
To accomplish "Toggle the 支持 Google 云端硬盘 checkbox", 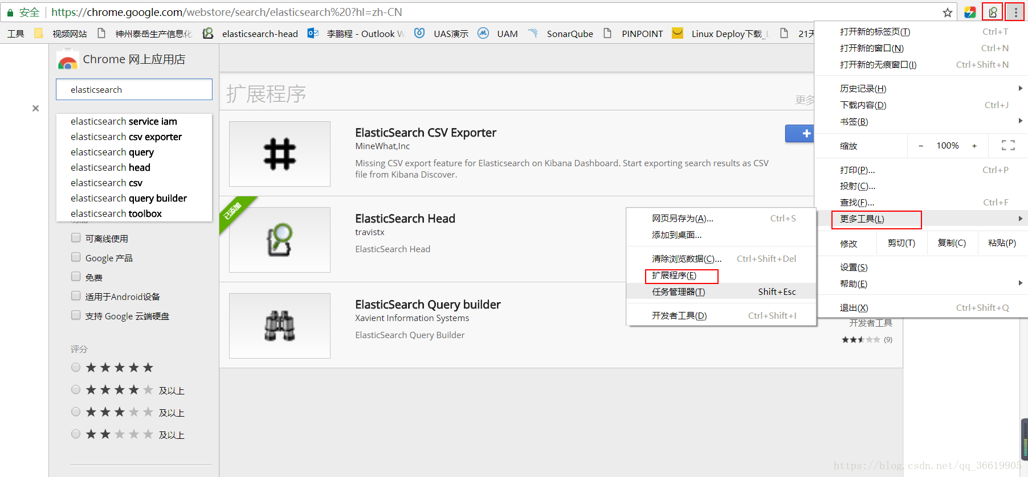I will [x=76, y=315].
